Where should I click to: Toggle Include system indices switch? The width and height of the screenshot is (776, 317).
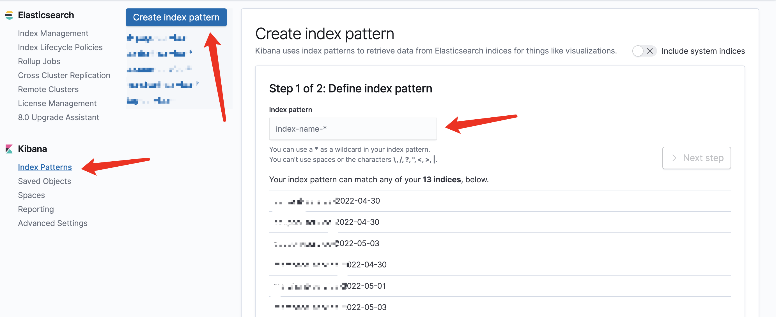tap(644, 51)
